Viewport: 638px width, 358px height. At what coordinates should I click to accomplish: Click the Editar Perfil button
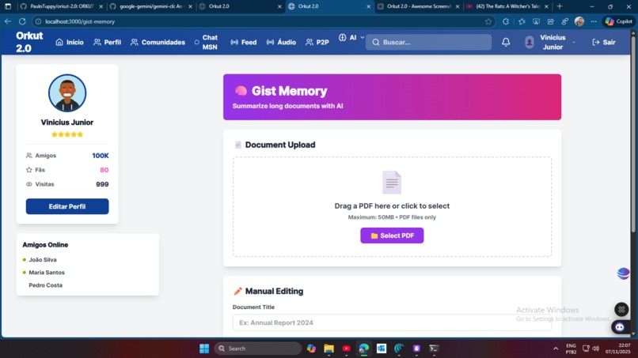point(67,206)
